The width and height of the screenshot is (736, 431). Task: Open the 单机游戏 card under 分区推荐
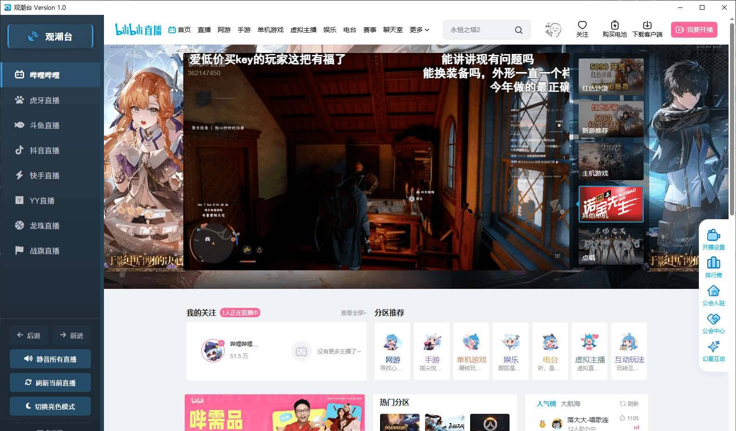point(471,351)
